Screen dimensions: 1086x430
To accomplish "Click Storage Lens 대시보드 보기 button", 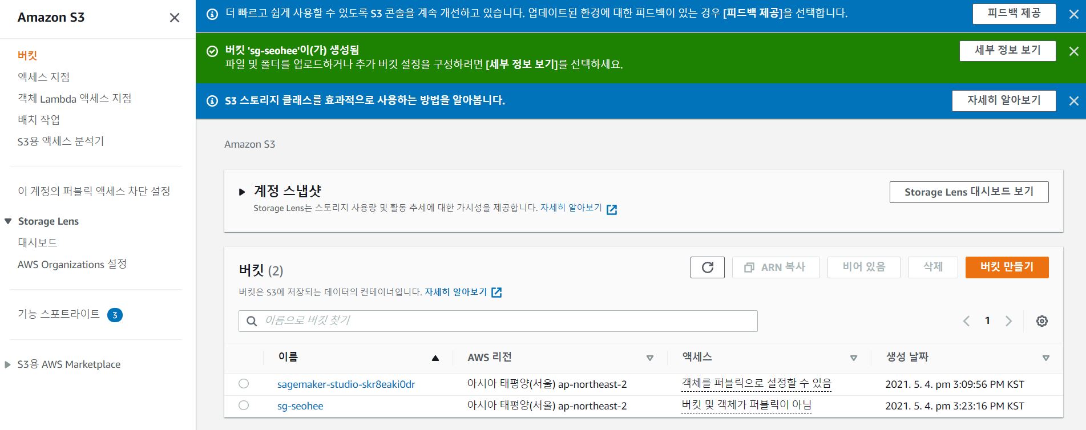I will [969, 192].
